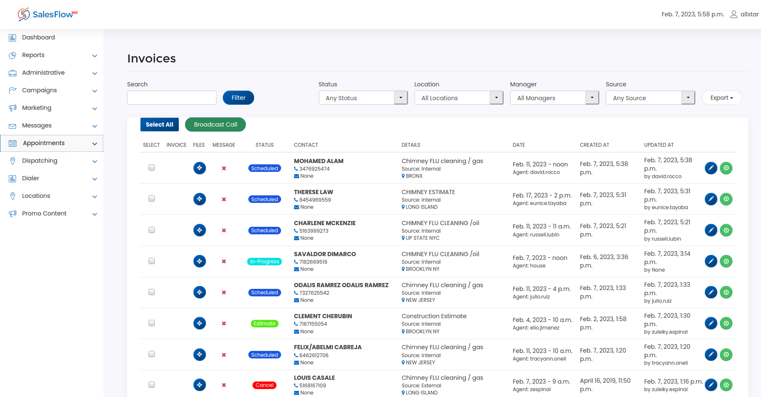761x397 pixels.
Task: Click into the Search text field
Action: [x=172, y=98]
